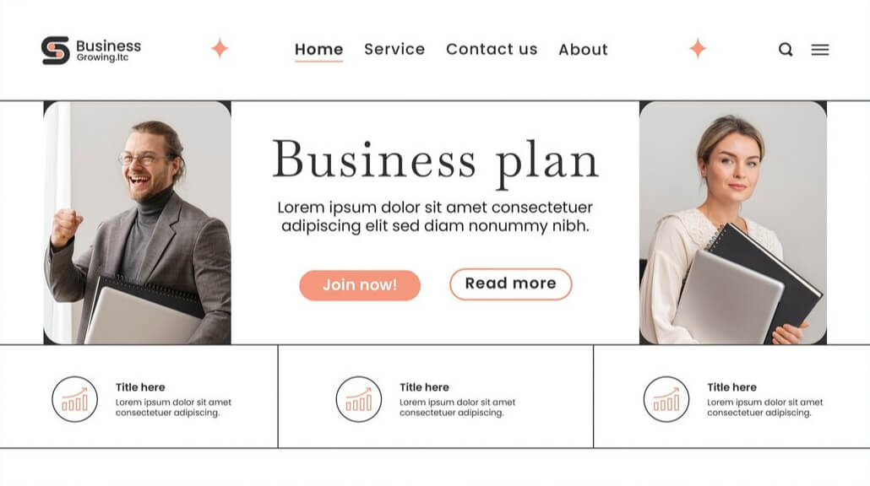The width and height of the screenshot is (870, 486).
Task: Go to the Home menu item
Action: [x=318, y=50]
